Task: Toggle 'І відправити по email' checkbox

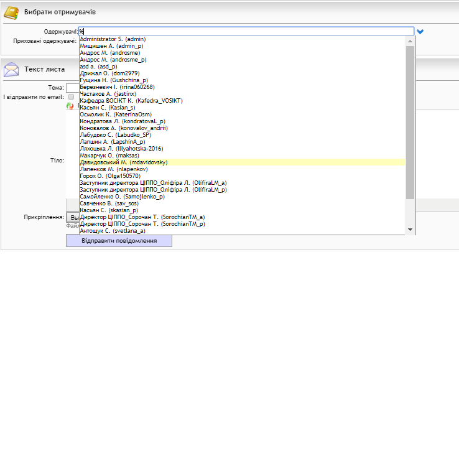Action: coord(71,96)
